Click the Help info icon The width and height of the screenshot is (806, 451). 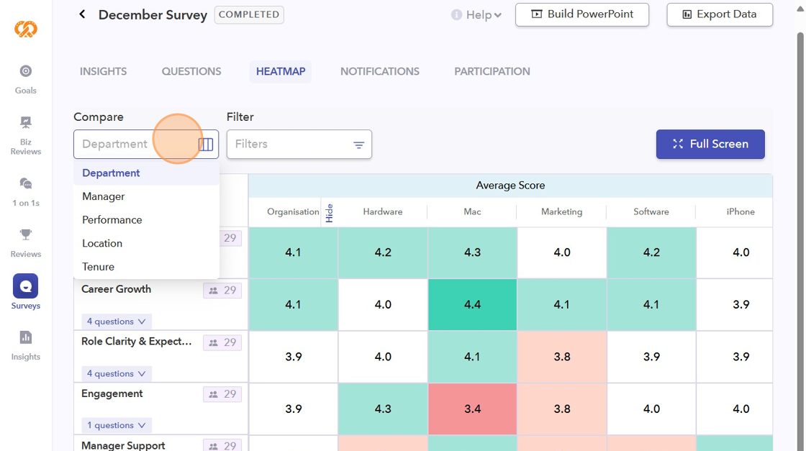pos(456,15)
